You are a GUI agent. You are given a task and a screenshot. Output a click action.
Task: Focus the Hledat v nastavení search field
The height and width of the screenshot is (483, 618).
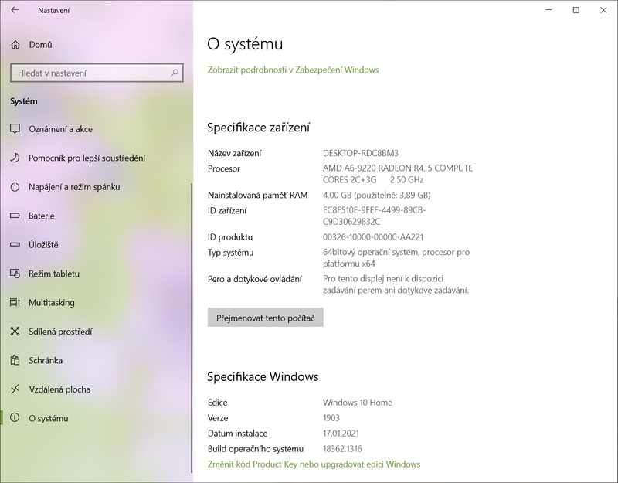(97, 73)
